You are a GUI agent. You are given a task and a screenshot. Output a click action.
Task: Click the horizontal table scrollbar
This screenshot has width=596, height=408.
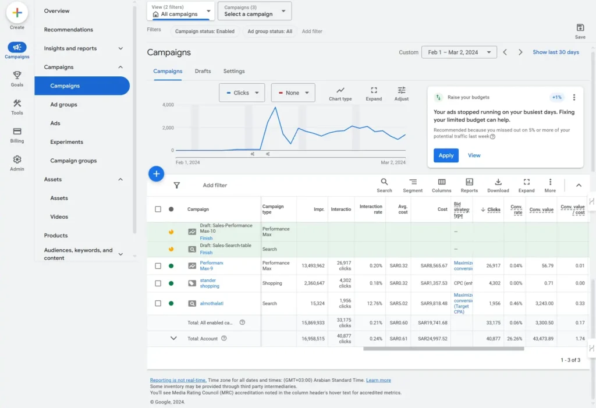(x=443, y=349)
